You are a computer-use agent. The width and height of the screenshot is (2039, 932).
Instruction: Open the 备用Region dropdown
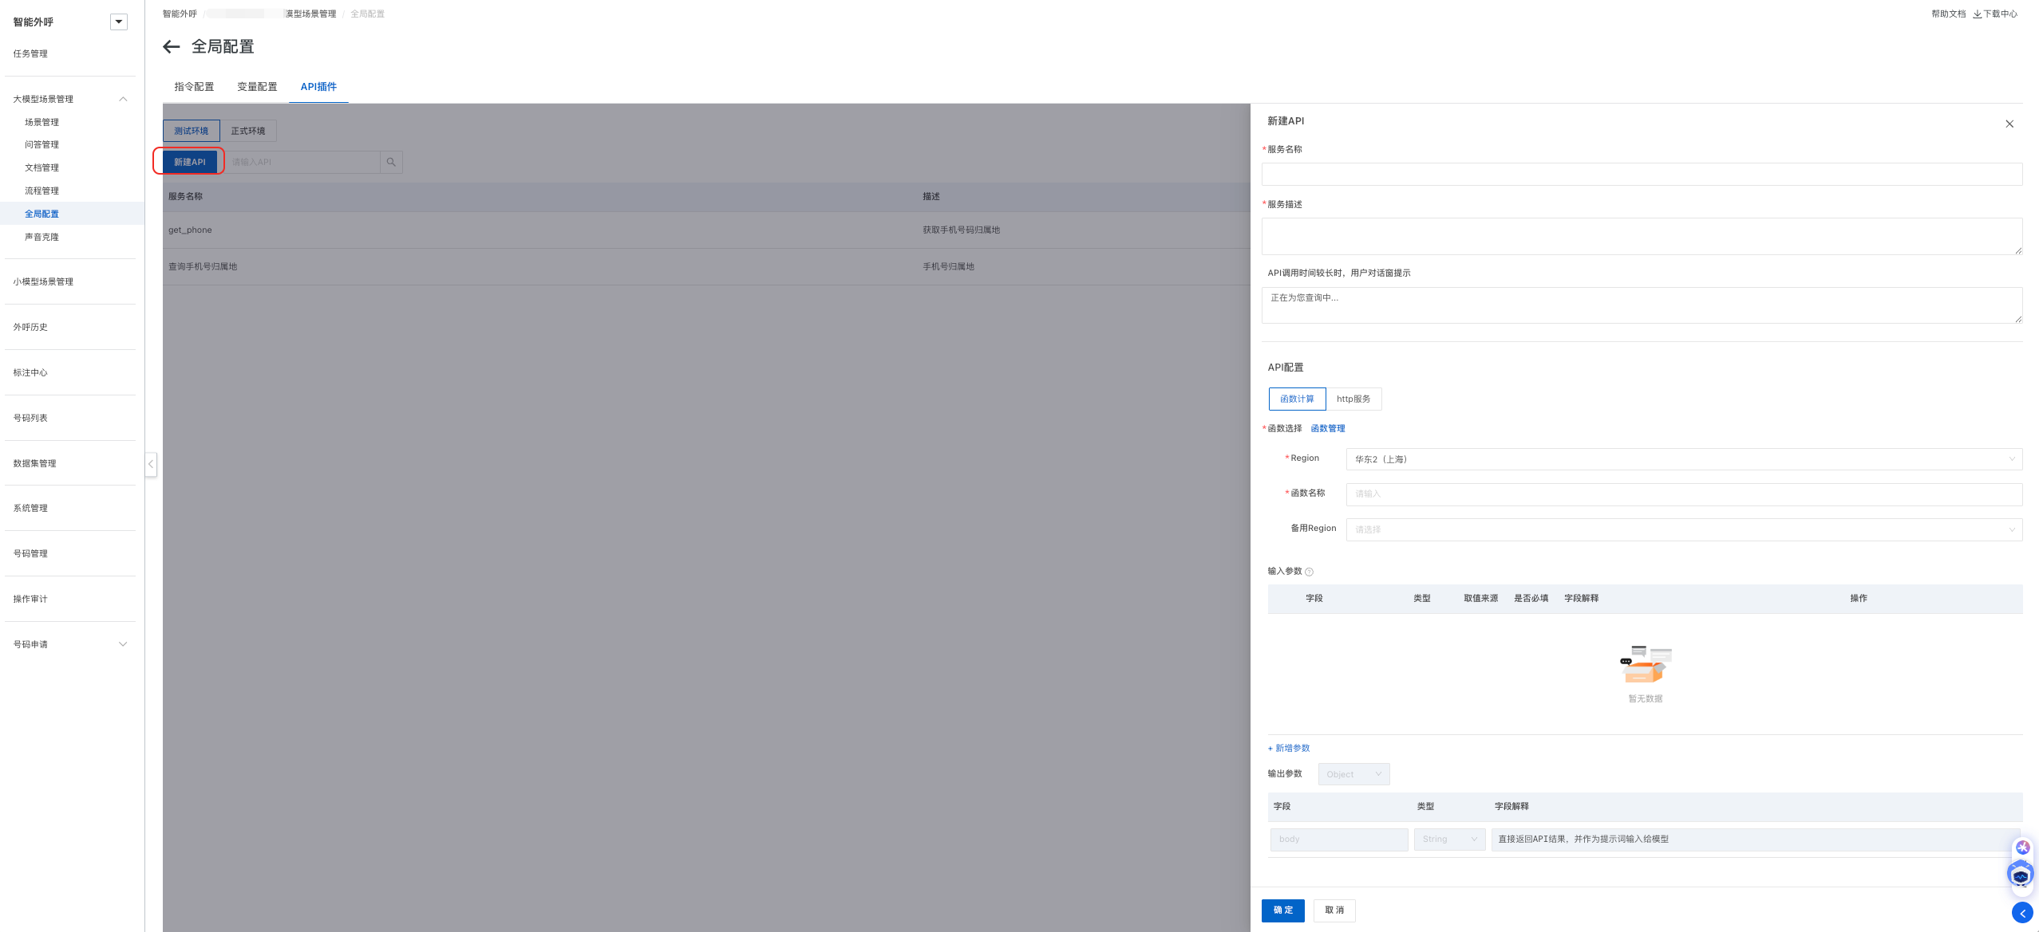coord(1684,529)
